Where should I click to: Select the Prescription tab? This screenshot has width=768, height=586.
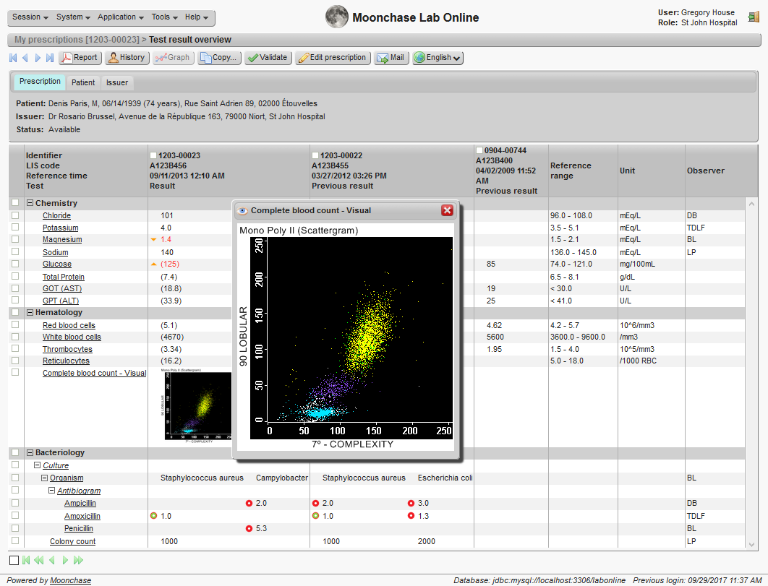(x=40, y=82)
